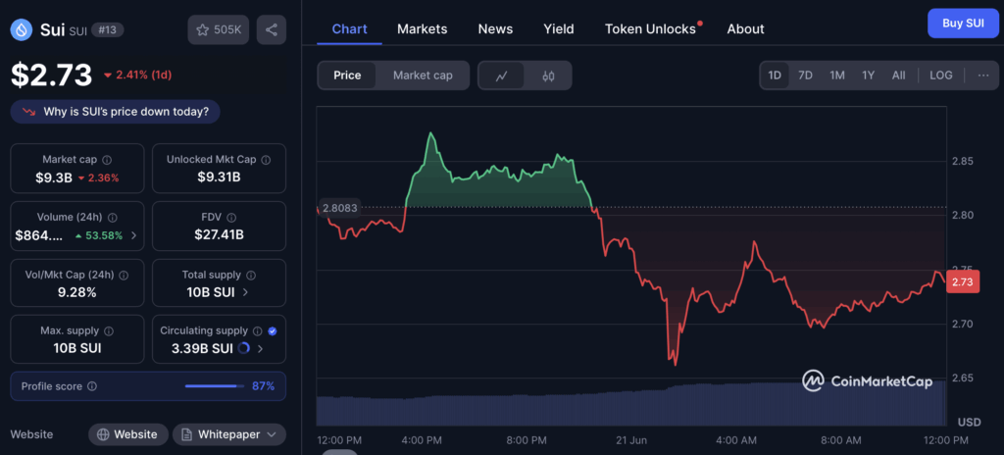
Task: Click the #13 rank badge
Action: [x=108, y=29]
